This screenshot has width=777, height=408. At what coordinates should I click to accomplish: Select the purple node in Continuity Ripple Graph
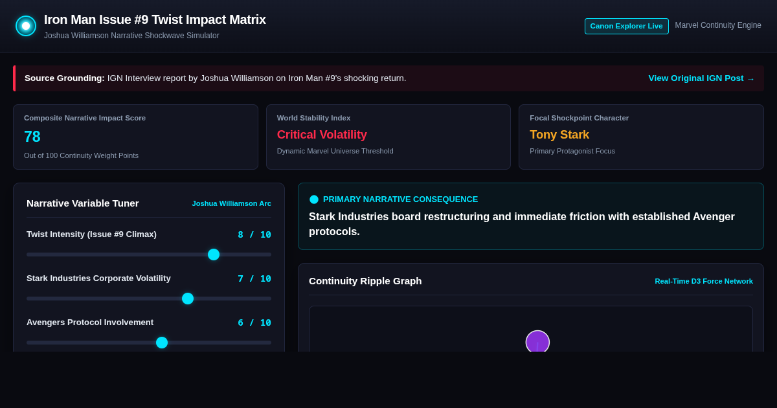537,341
